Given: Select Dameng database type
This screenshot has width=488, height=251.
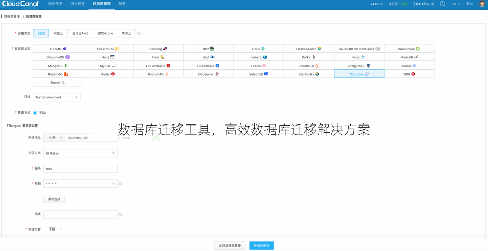Looking at the screenshot, I should click(159, 49).
